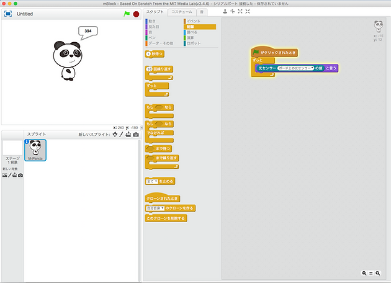Select the duplicate (stamp) tool
The height and width of the screenshot is (283, 391).
225,11
